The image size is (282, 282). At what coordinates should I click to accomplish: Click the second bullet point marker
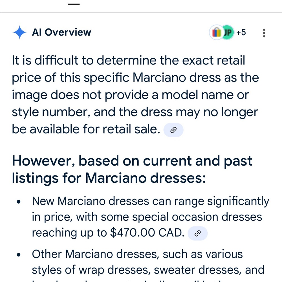tap(19, 255)
